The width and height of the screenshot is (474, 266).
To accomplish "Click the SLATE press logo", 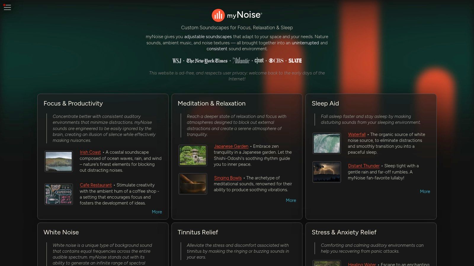I will pos(295,61).
